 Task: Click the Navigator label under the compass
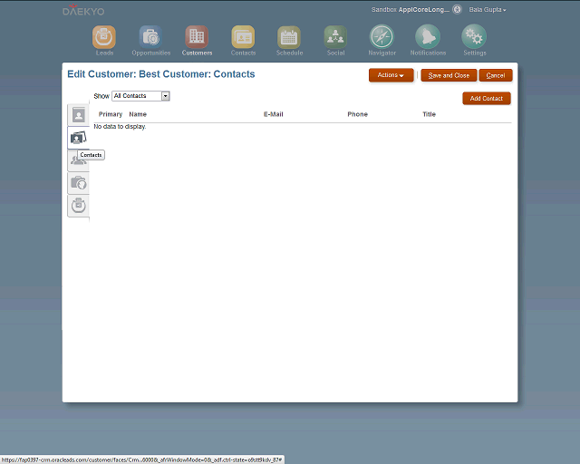pyautogui.click(x=382, y=53)
